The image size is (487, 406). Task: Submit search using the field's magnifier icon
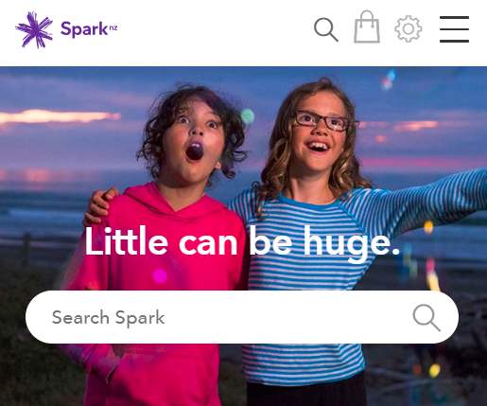[426, 317]
